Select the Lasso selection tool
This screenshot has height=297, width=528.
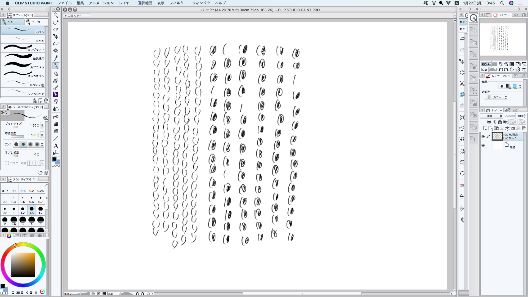click(x=56, y=44)
